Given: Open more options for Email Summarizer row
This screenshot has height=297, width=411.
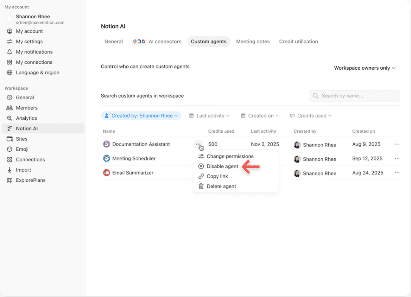Looking at the screenshot, I should pos(397,173).
